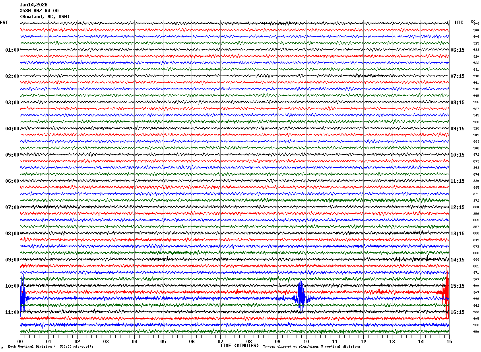This screenshot has height=352, width=481.
Task: Click the TIME (MINUTES) axis title
Action: pyautogui.click(x=239, y=346)
